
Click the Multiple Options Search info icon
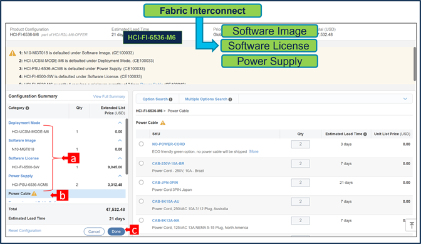tap(230, 99)
